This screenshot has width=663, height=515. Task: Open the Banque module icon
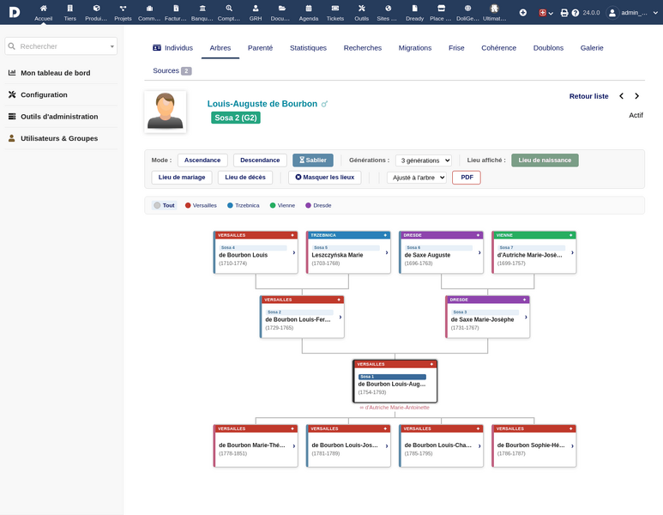point(202,9)
